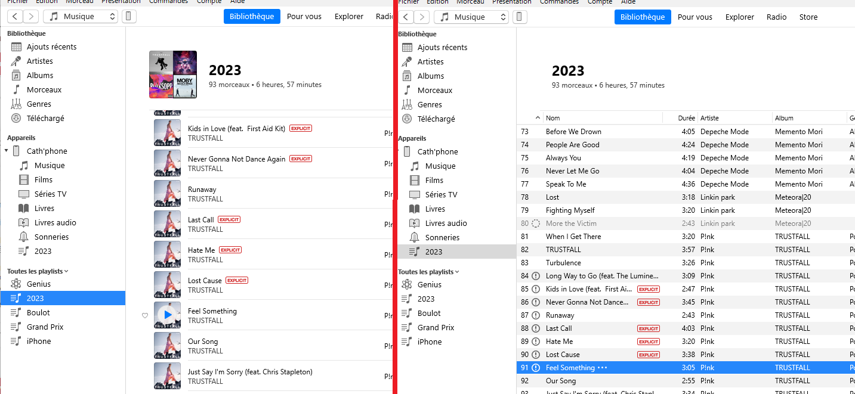Open the more options dots on Feel Something
This screenshot has height=394, width=855.
click(x=603, y=368)
